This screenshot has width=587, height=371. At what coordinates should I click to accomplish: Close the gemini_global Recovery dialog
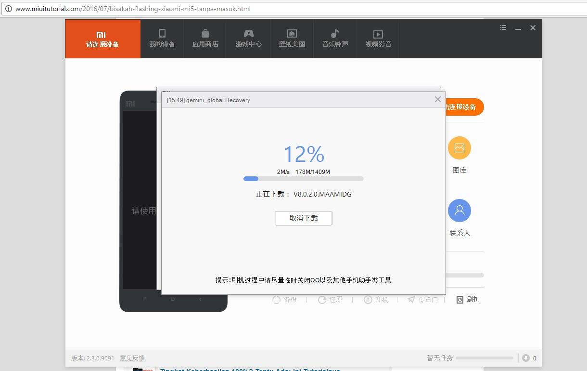[437, 99]
